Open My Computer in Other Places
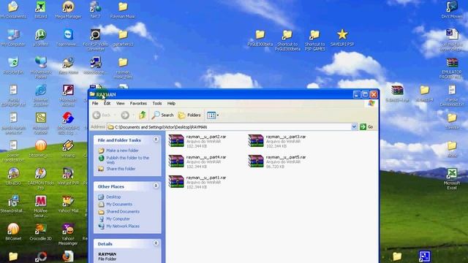Image resolution: width=468 pixels, height=263 pixels. (118, 219)
